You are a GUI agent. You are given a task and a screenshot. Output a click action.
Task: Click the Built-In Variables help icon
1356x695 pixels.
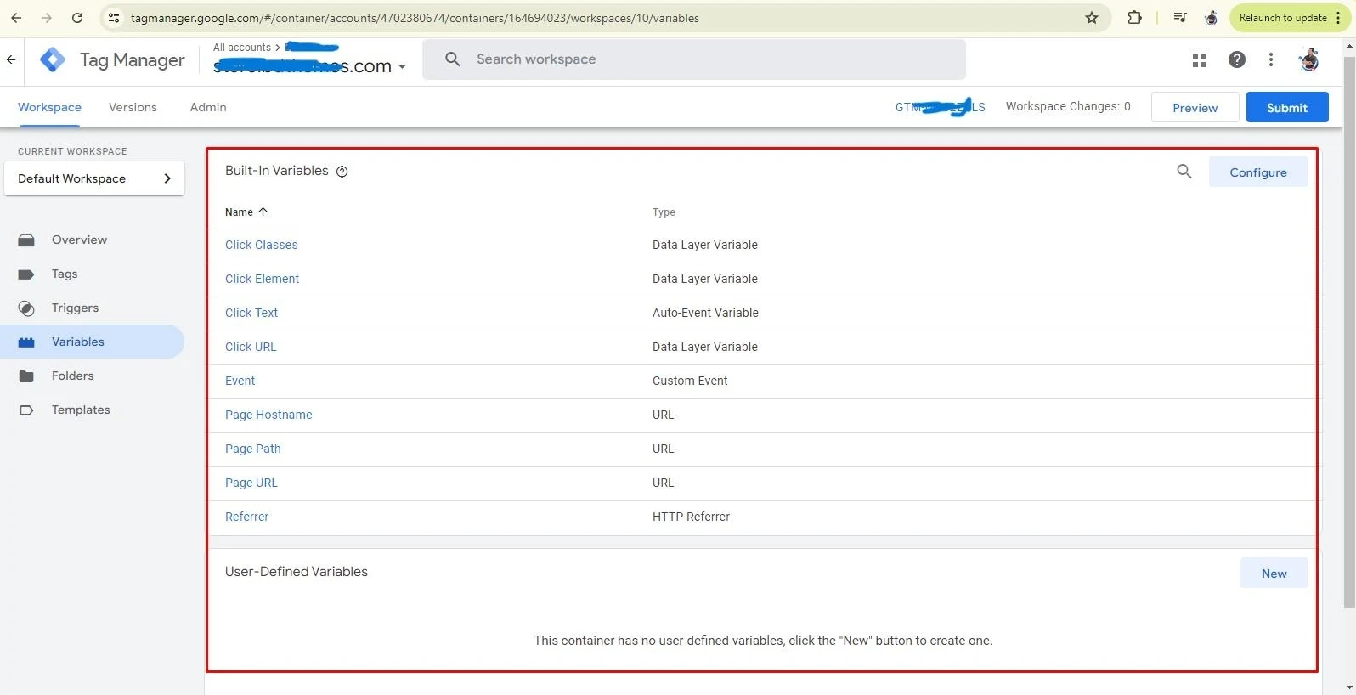point(342,172)
